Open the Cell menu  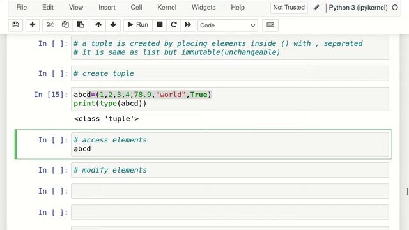click(136, 8)
